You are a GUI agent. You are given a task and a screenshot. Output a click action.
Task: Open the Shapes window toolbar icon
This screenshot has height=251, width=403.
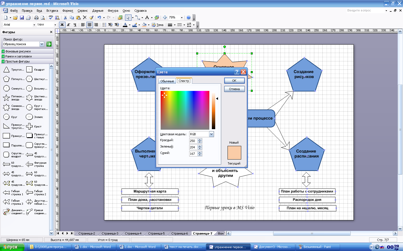(x=120, y=18)
